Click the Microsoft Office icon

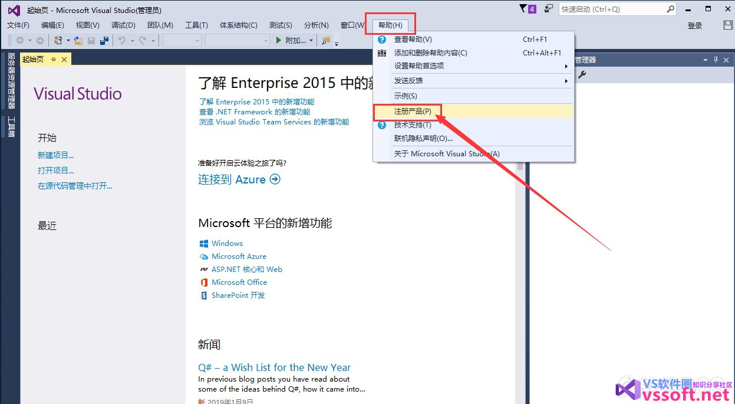coord(204,283)
